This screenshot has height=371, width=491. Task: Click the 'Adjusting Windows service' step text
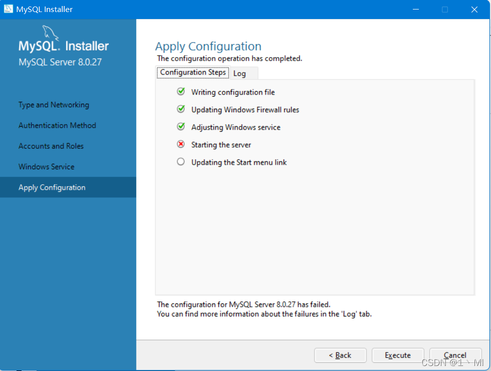(236, 127)
